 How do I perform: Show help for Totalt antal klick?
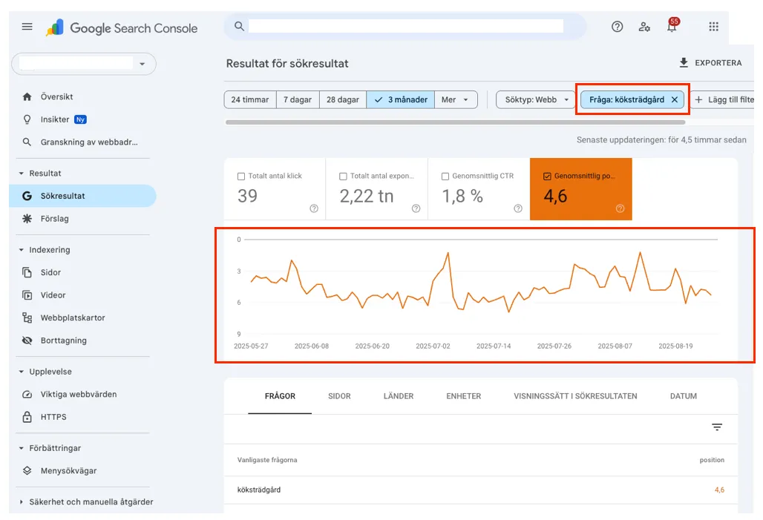tap(314, 208)
